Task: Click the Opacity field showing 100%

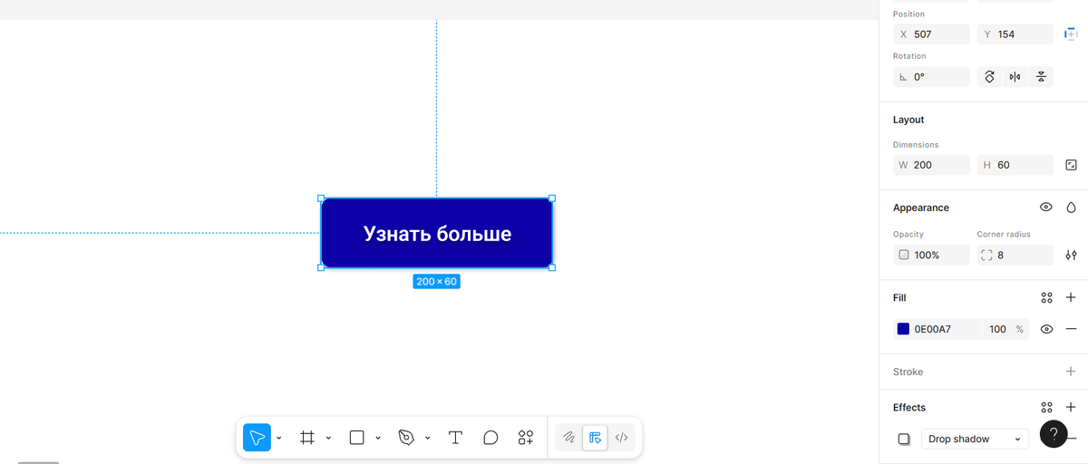Action: [x=931, y=256]
